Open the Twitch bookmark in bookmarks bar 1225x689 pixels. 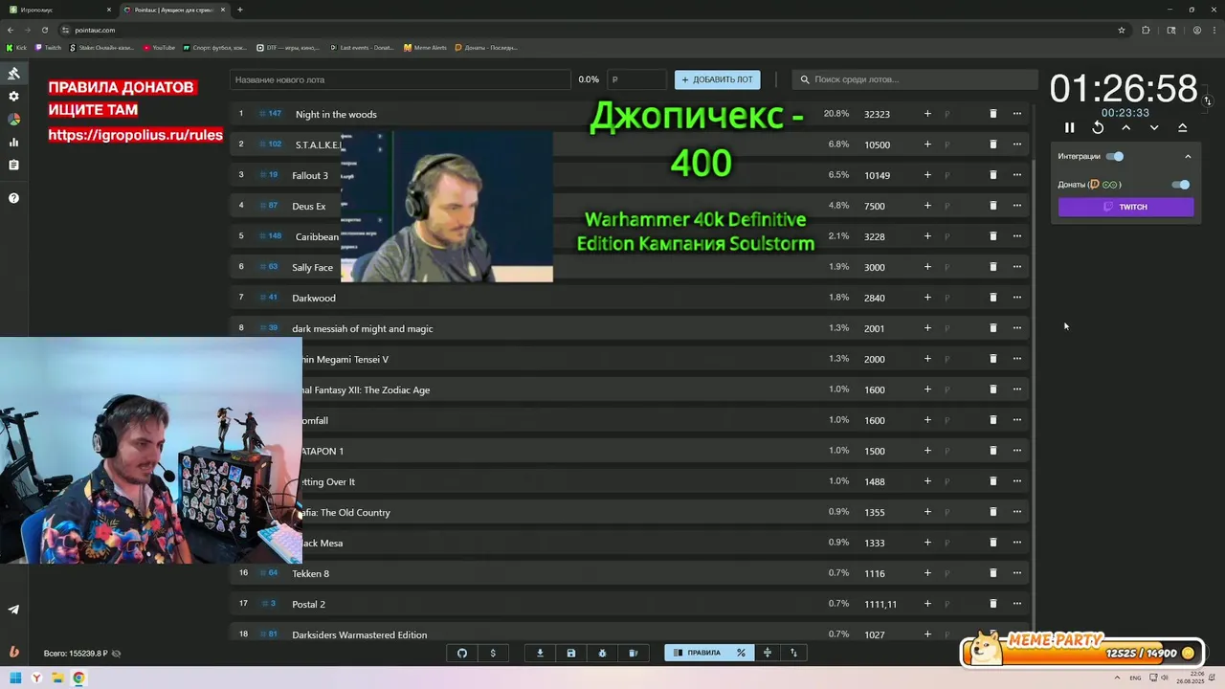click(48, 47)
